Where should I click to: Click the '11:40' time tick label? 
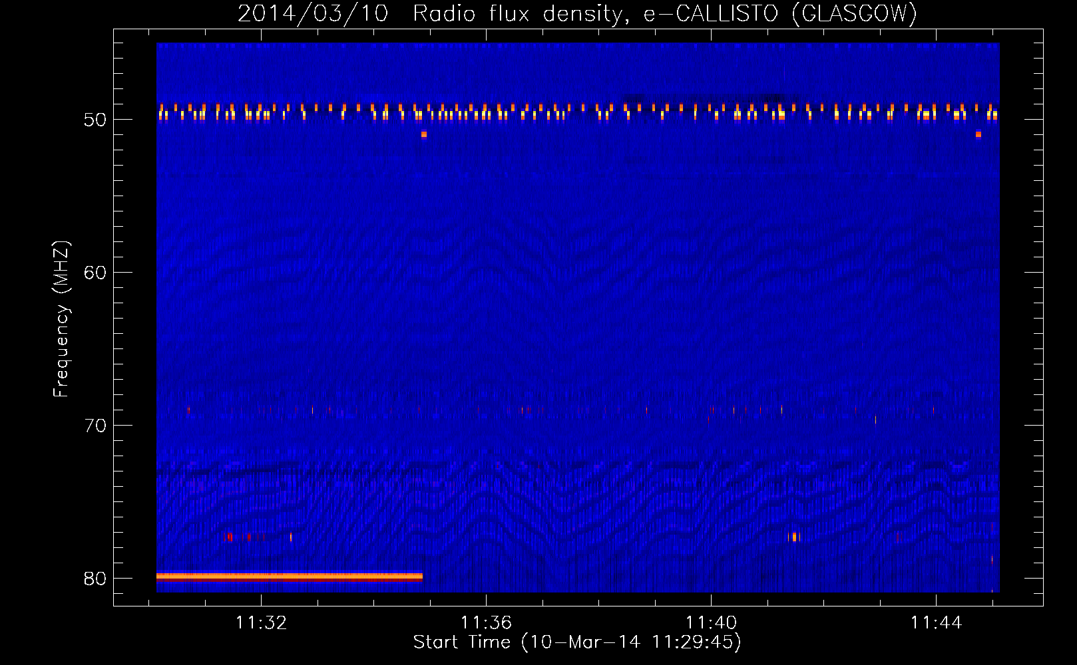point(712,622)
